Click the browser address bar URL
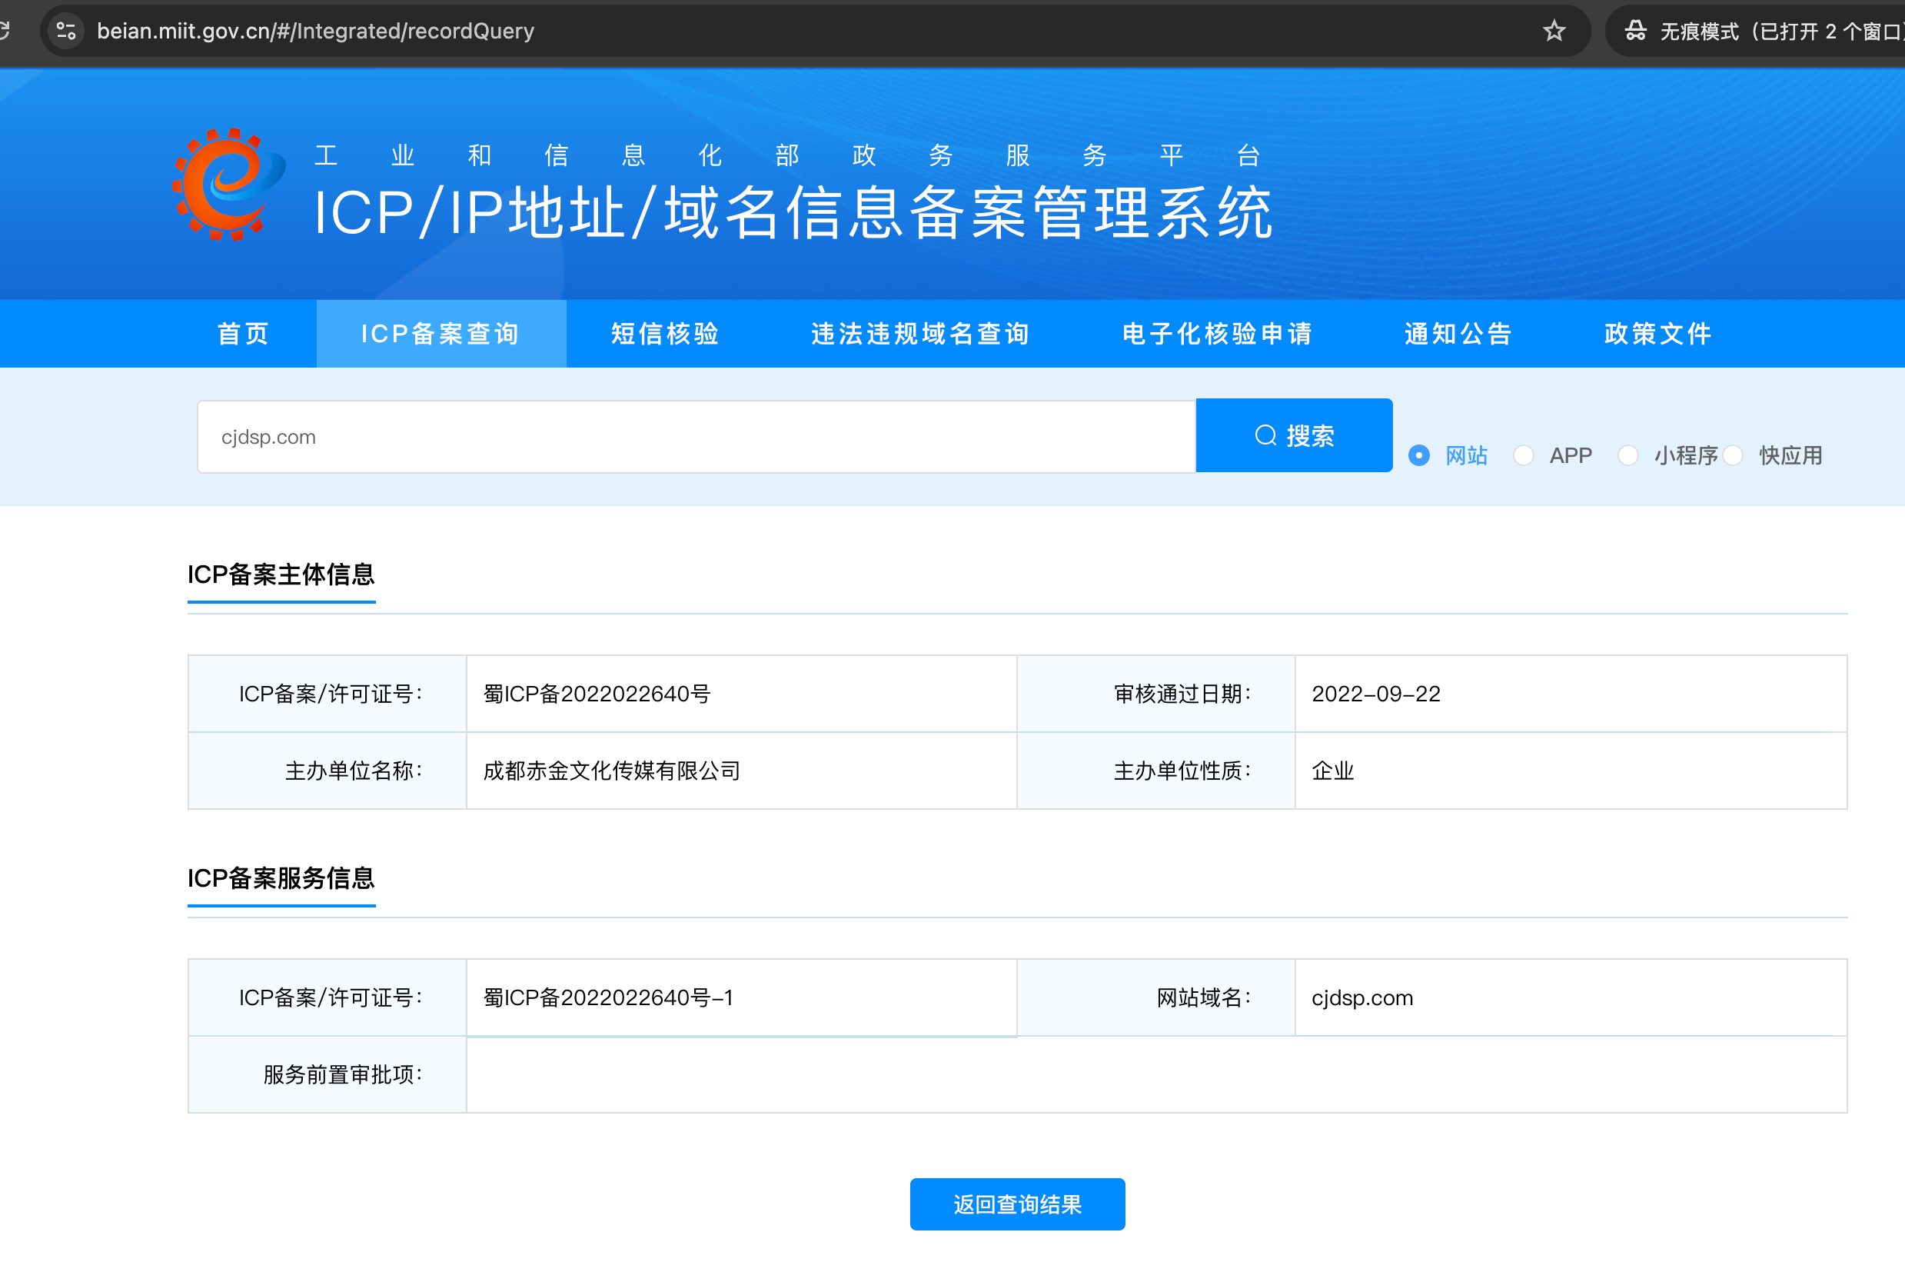 tap(315, 31)
